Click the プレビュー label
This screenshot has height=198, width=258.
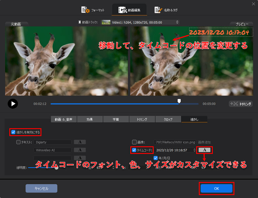[x=242, y=24]
